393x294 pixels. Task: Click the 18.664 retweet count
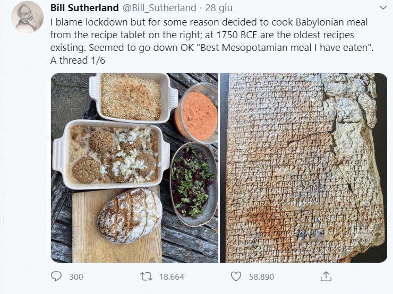(171, 276)
